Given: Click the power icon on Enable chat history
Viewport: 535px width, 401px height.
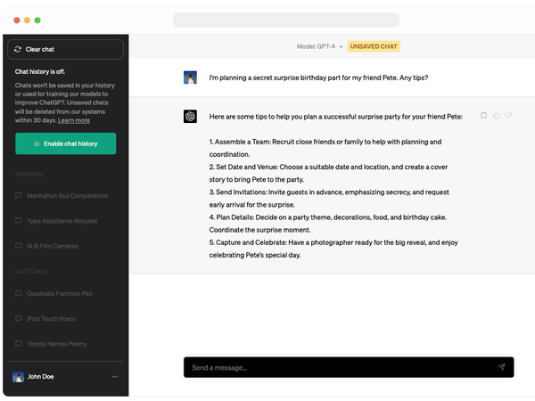Looking at the screenshot, I should (x=37, y=143).
